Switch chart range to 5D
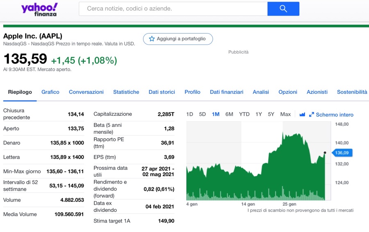 pyautogui.click(x=202, y=114)
